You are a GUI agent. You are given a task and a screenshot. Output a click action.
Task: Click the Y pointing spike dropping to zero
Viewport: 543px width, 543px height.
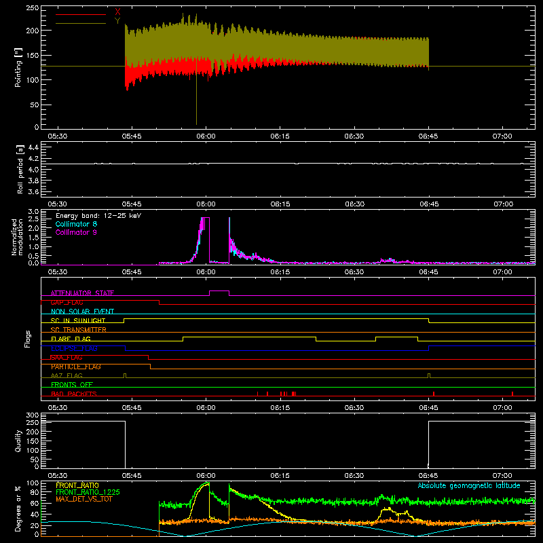click(x=196, y=91)
